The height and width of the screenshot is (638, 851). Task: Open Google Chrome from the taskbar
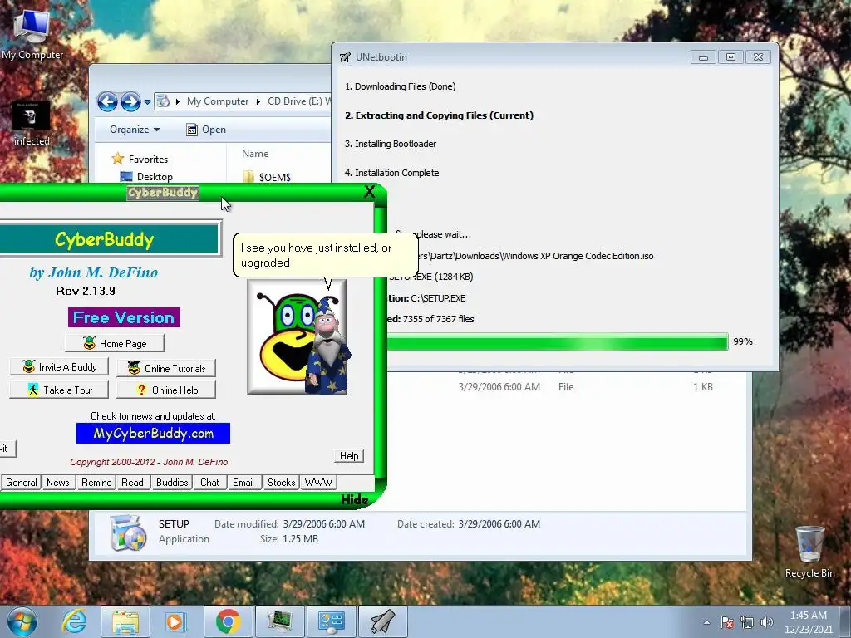pos(228,621)
